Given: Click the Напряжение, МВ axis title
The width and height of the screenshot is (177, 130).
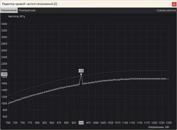Looking at the screenshot, I should coord(158,127).
